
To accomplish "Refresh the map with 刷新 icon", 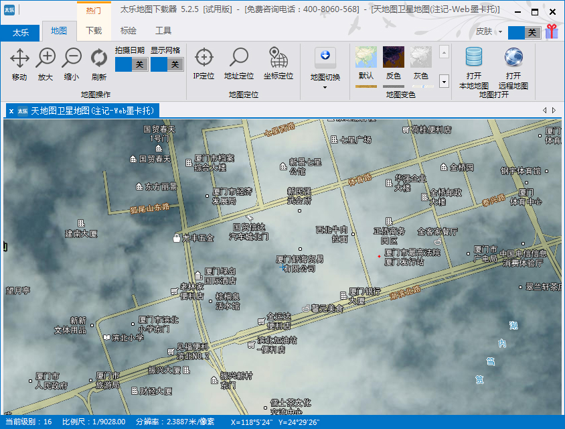I will (98, 64).
